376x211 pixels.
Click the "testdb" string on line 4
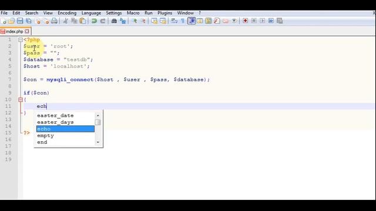pyautogui.click(x=77, y=60)
